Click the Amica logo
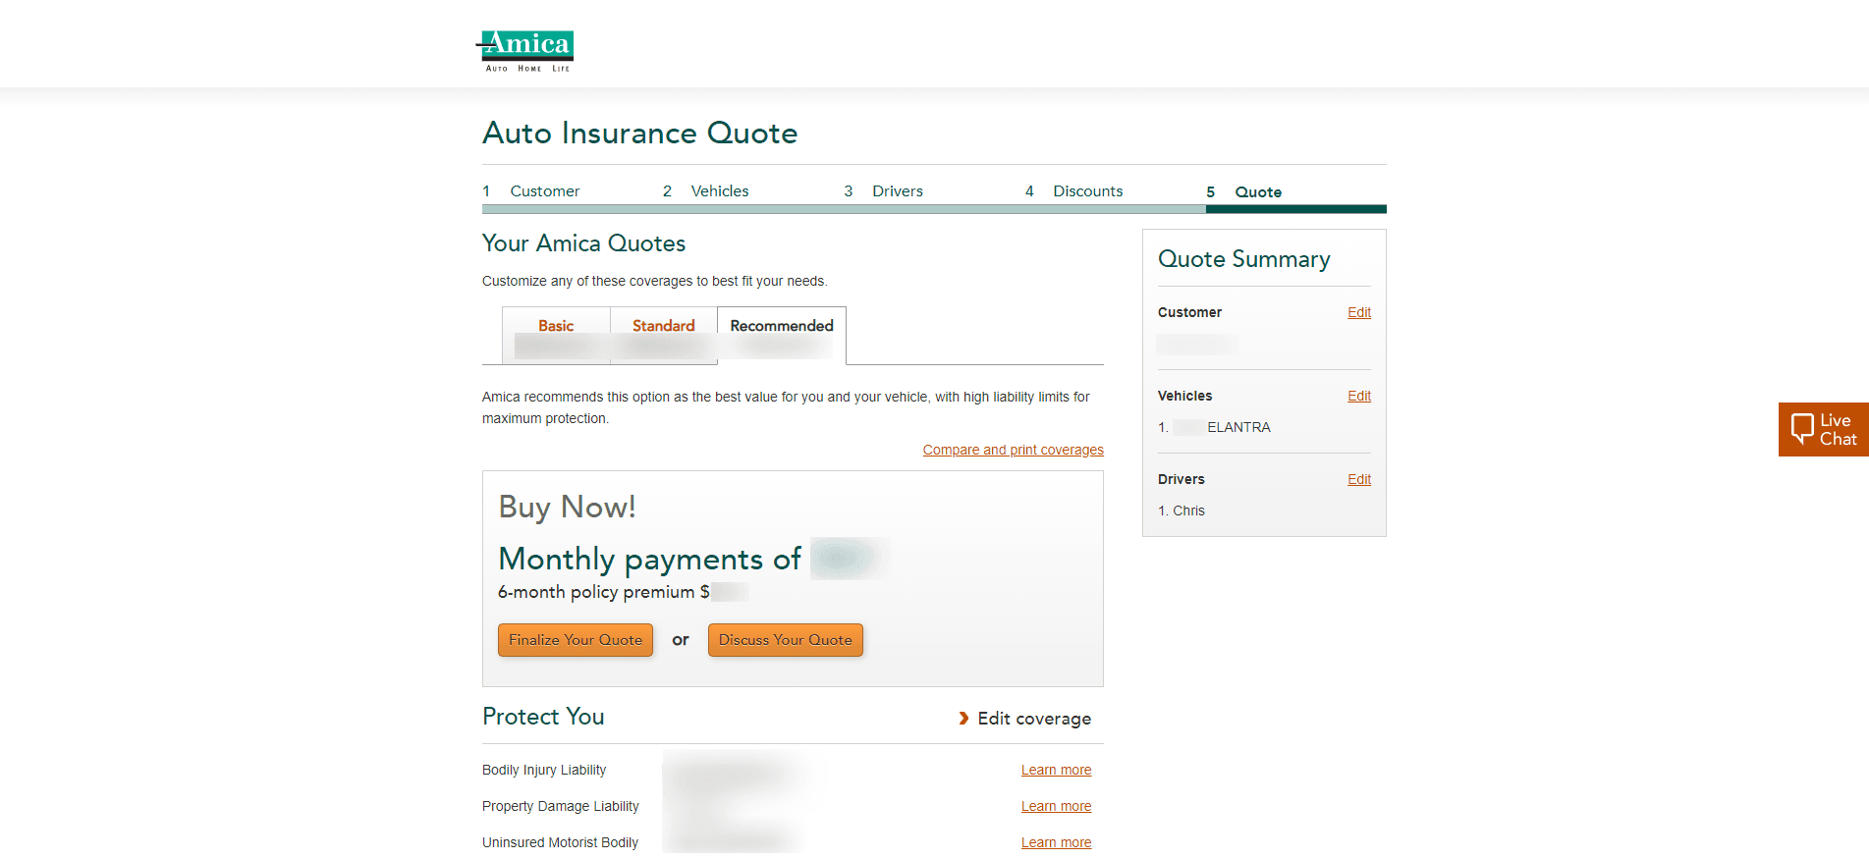Viewport: 1869px width, 859px height. [524, 51]
